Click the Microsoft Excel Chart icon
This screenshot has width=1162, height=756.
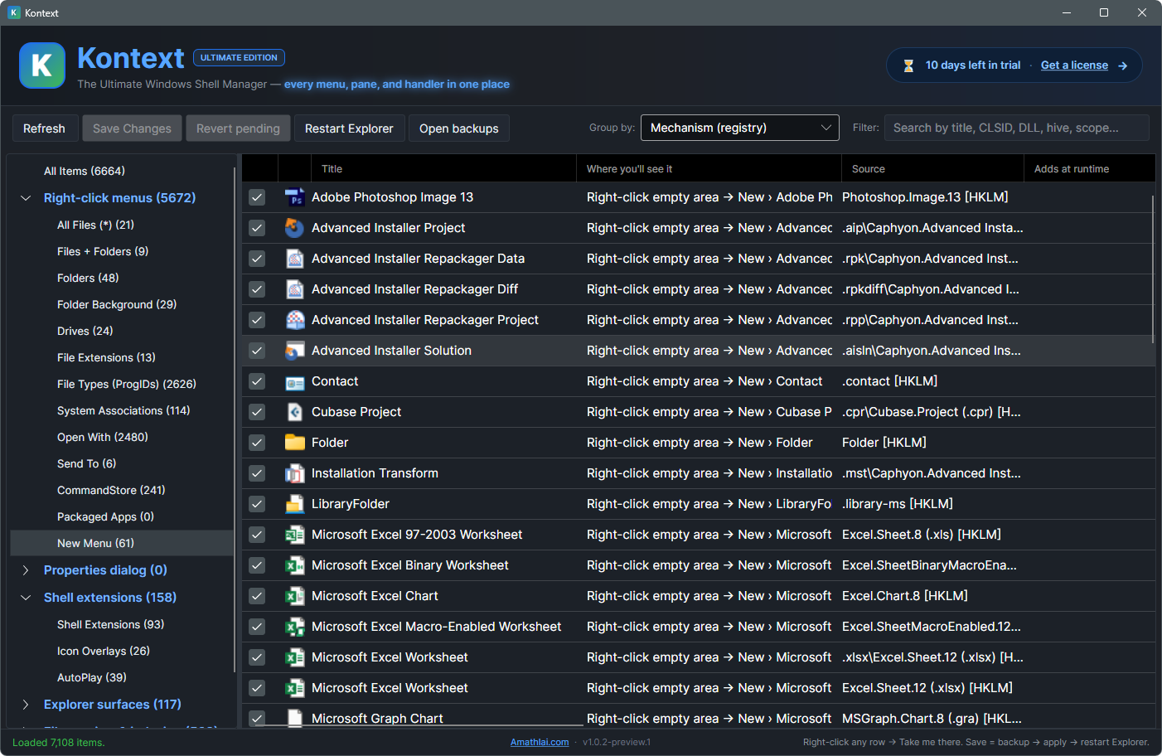point(294,596)
